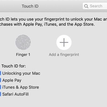This screenshot has width=107, height=107.
Task: Click the Add a fingerprint text
Action: tap(64, 55)
